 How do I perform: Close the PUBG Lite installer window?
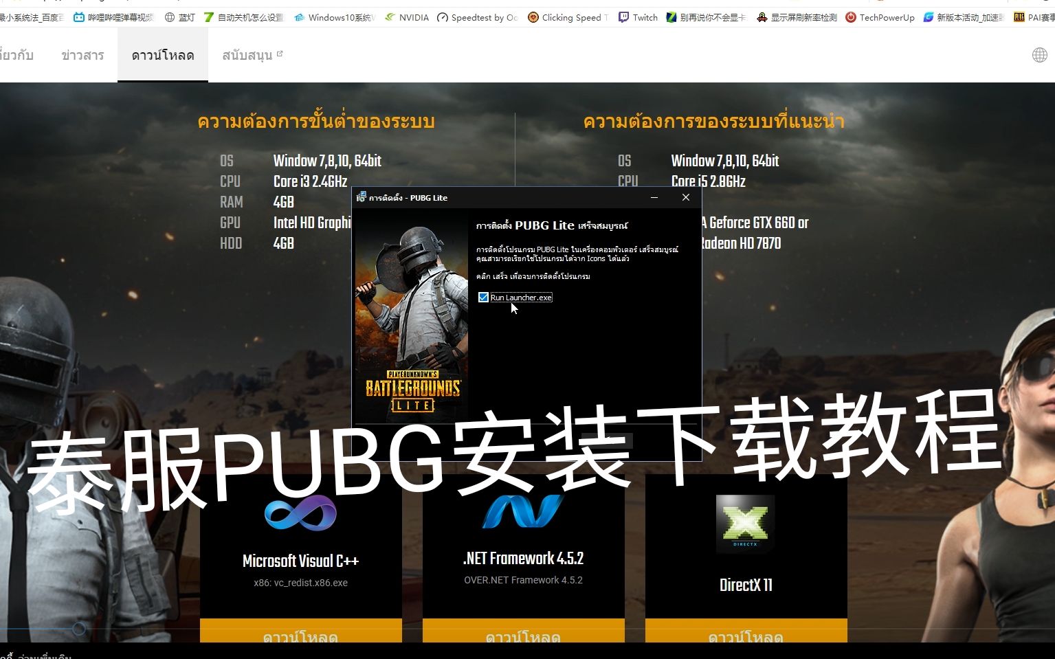point(686,197)
